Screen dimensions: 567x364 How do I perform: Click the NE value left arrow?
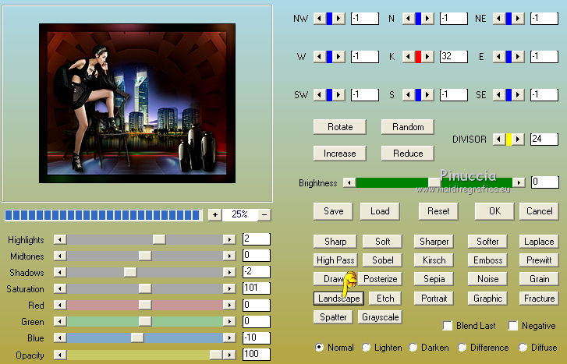coord(499,19)
